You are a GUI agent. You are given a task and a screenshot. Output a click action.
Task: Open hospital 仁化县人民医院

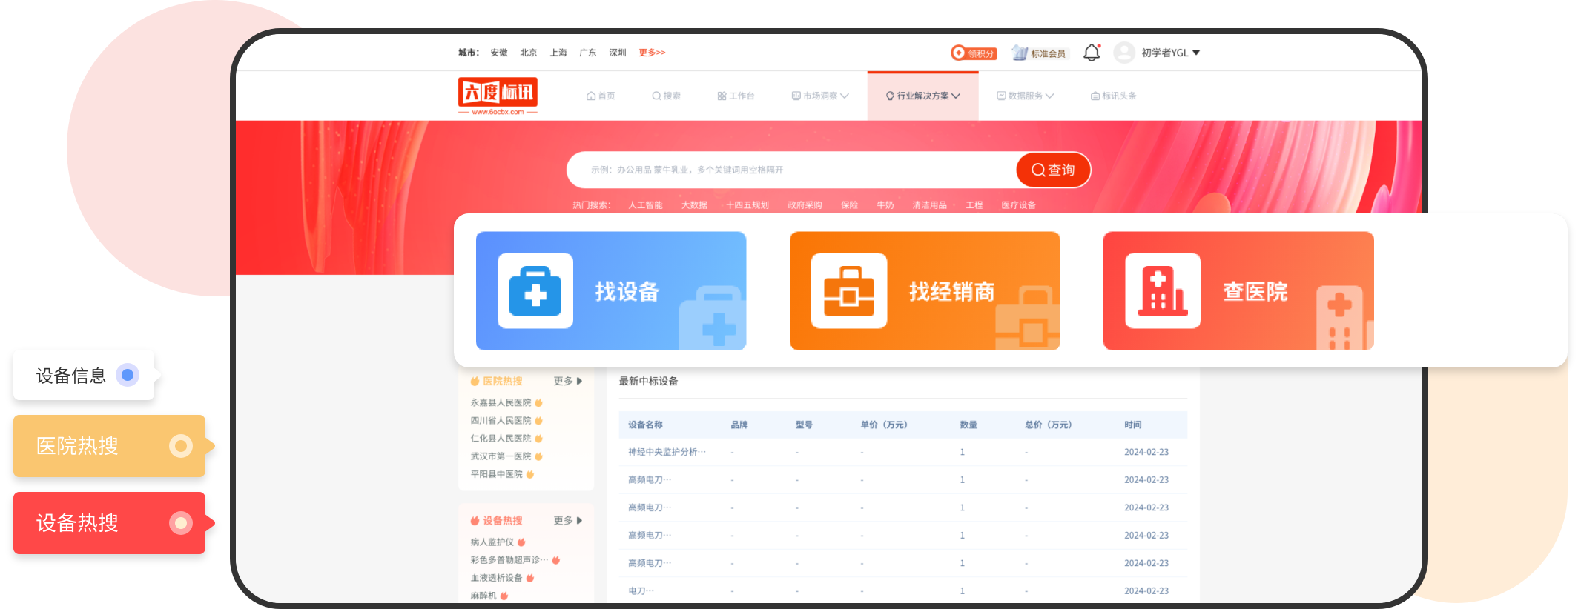coord(501,439)
